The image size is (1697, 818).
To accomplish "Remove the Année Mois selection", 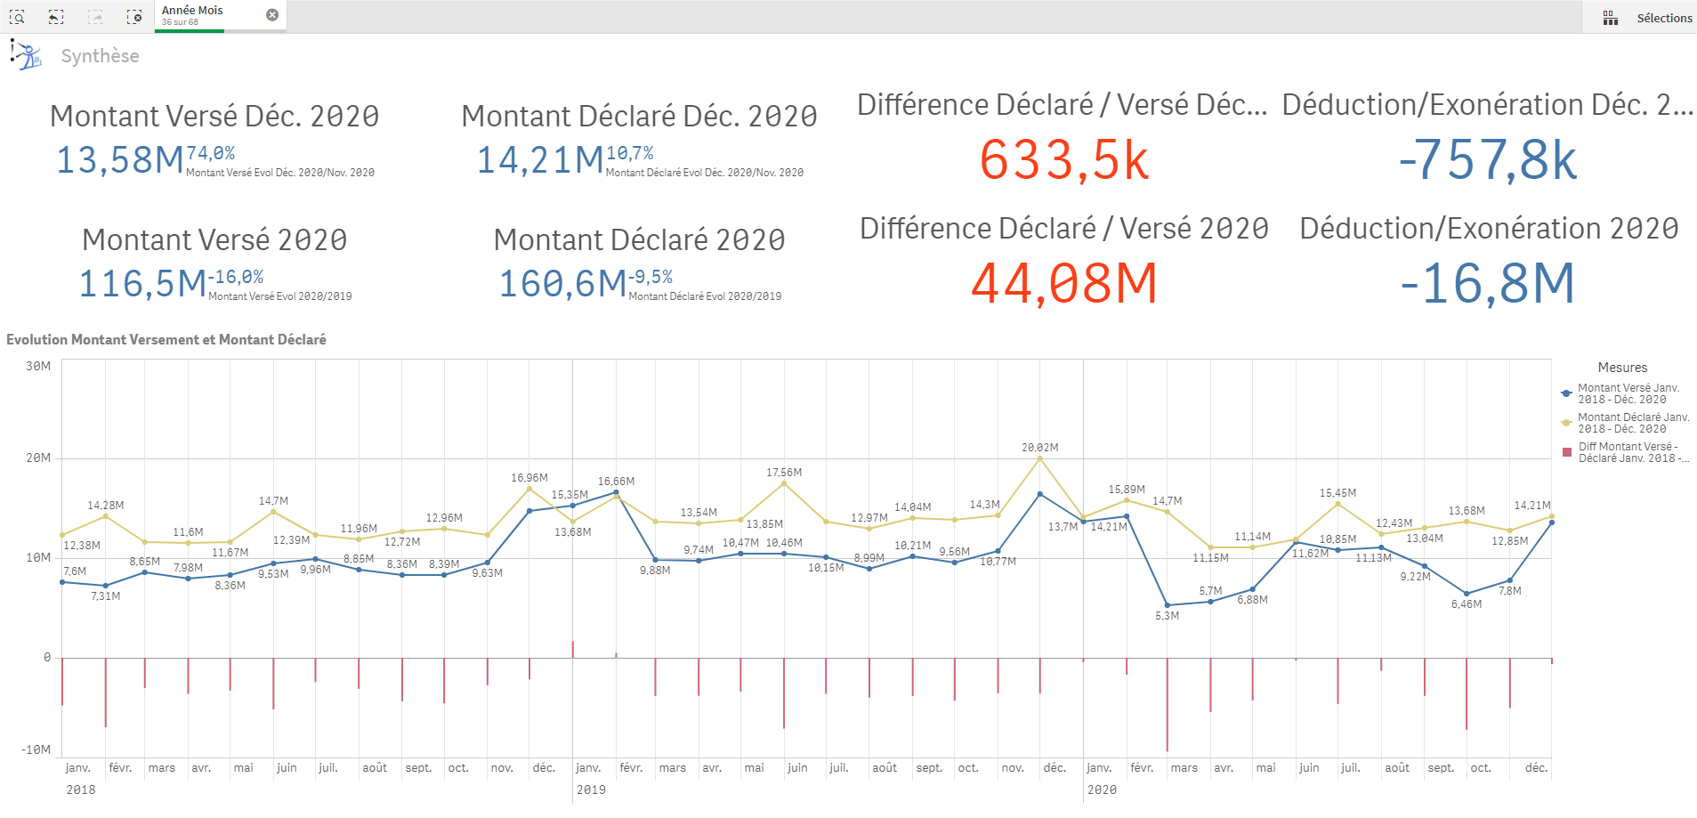I will click(272, 15).
